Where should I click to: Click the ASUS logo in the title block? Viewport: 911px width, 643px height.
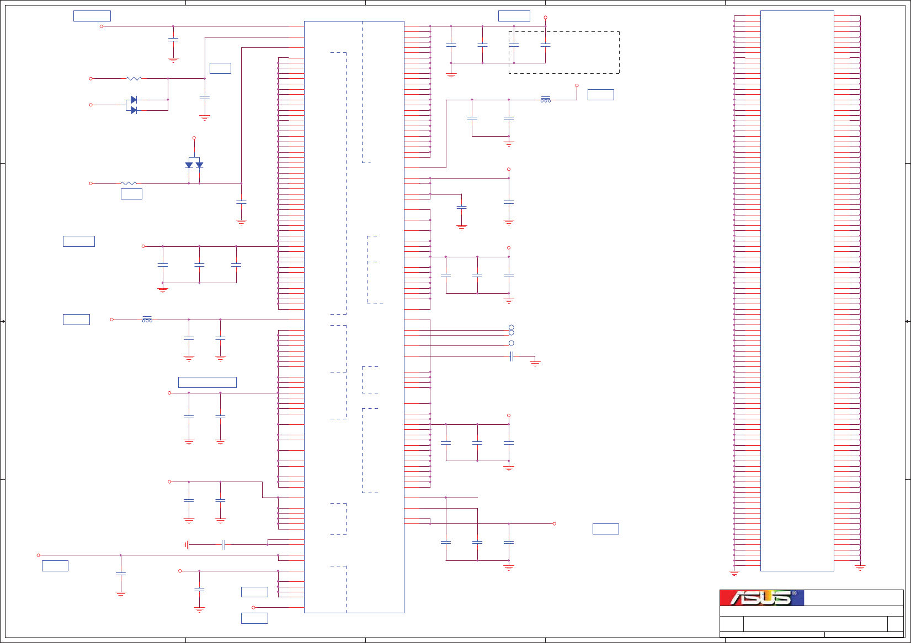tap(761, 598)
